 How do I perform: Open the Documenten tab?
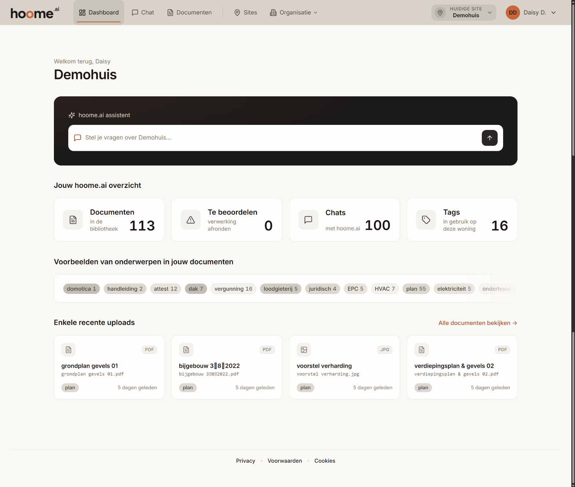(190, 12)
